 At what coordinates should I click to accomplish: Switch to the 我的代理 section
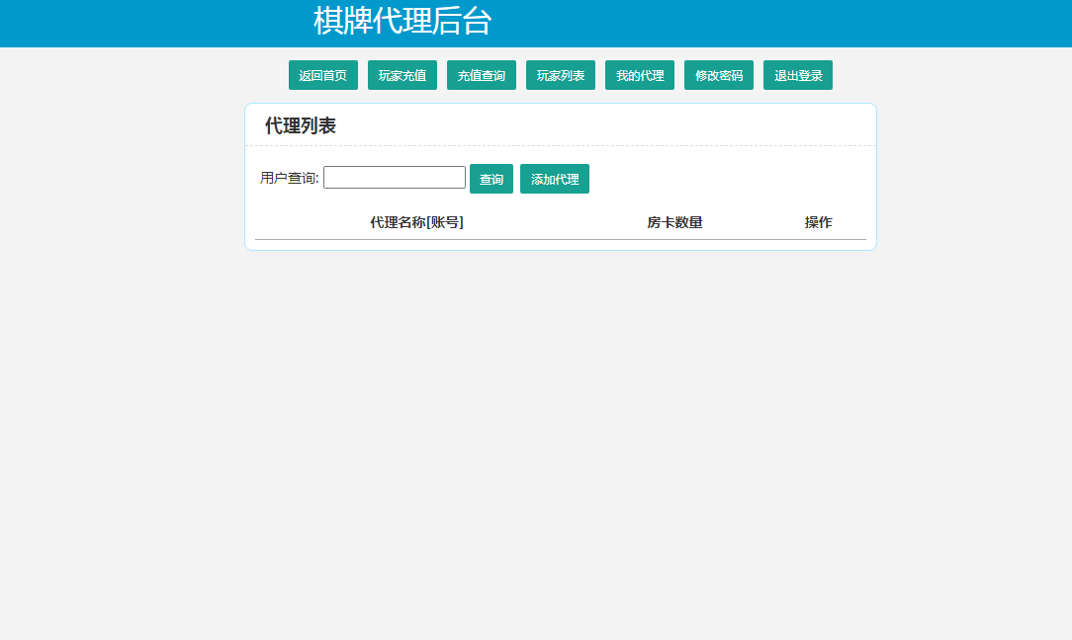pos(639,74)
